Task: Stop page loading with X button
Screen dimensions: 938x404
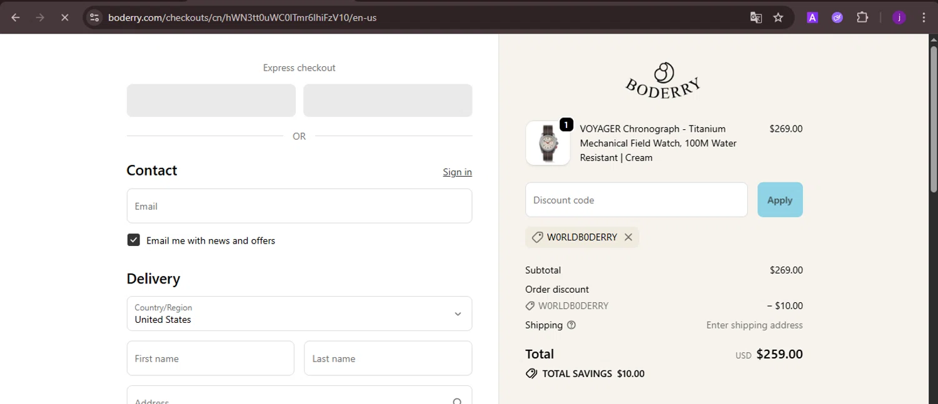Action: (x=64, y=17)
